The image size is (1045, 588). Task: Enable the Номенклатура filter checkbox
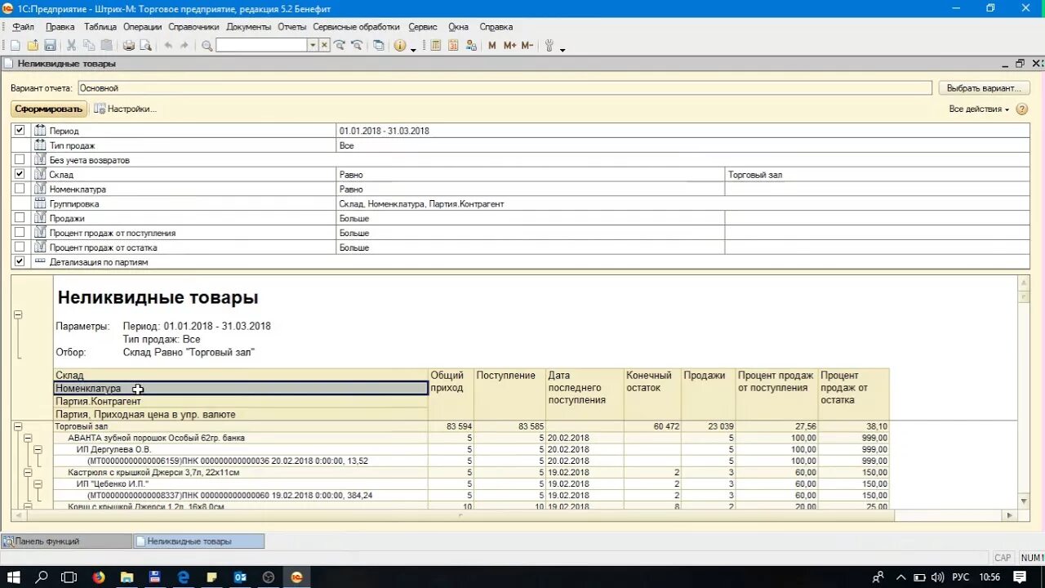tap(20, 189)
